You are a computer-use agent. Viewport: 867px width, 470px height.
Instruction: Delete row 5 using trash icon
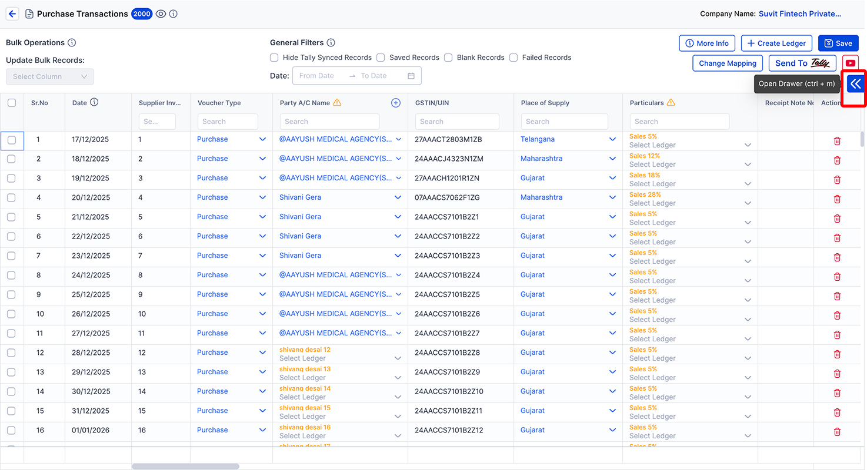pyautogui.click(x=837, y=219)
